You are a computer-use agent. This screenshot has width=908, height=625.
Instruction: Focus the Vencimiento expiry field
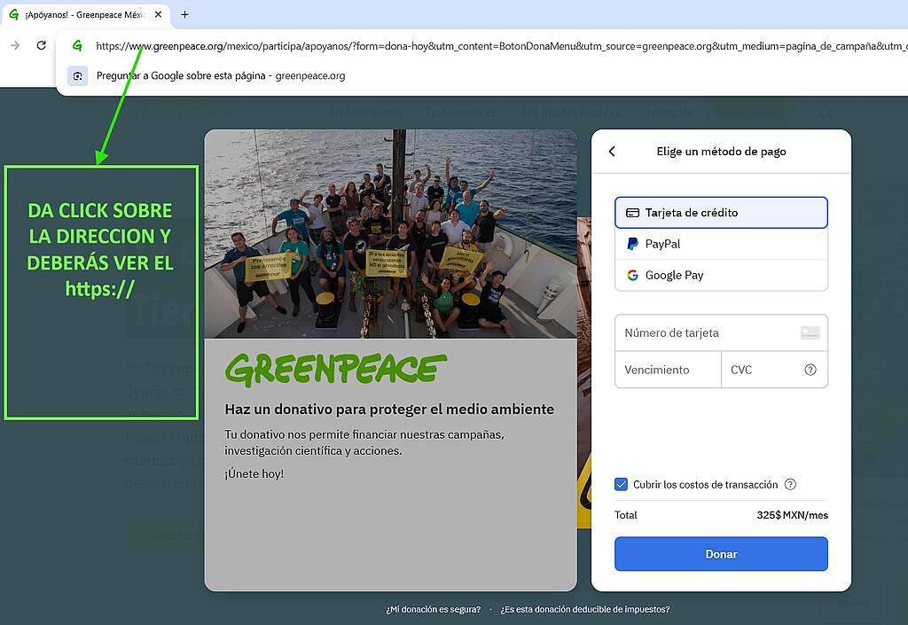click(667, 370)
